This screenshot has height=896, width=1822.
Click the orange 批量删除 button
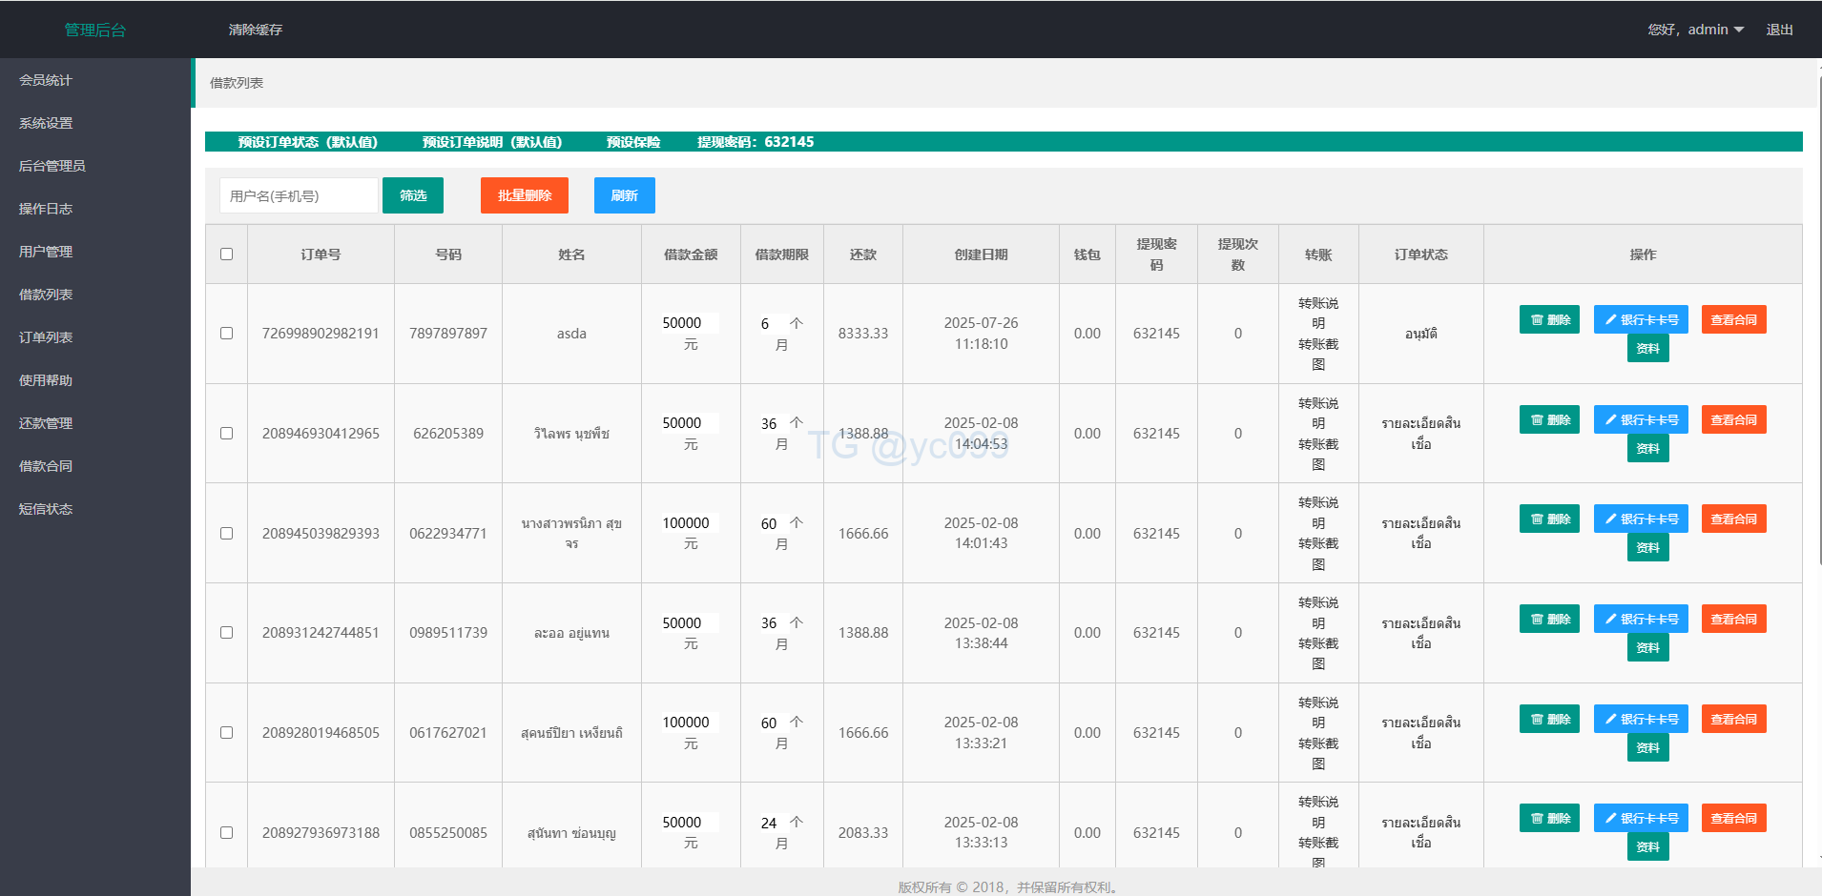524,195
